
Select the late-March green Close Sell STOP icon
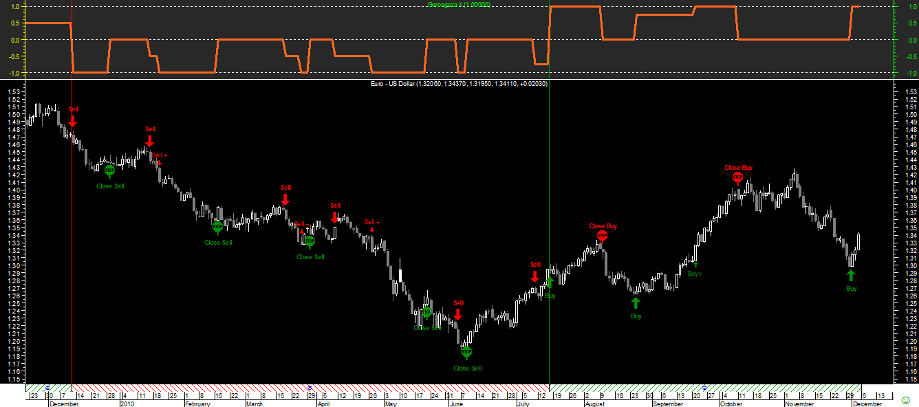click(x=310, y=241)
